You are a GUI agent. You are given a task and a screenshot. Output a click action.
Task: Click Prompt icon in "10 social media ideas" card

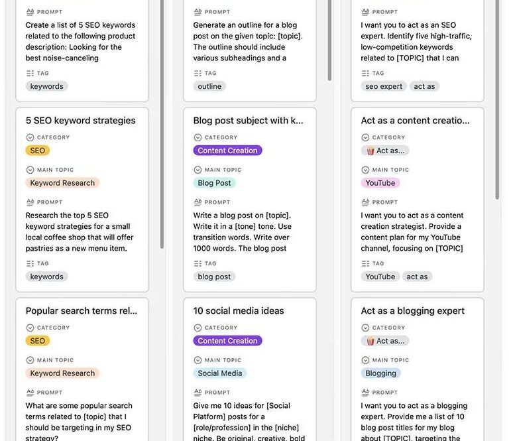pos(198,393)
